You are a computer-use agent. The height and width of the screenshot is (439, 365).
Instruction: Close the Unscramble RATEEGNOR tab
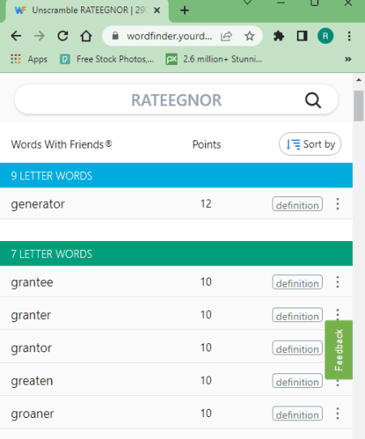[157, 11]
